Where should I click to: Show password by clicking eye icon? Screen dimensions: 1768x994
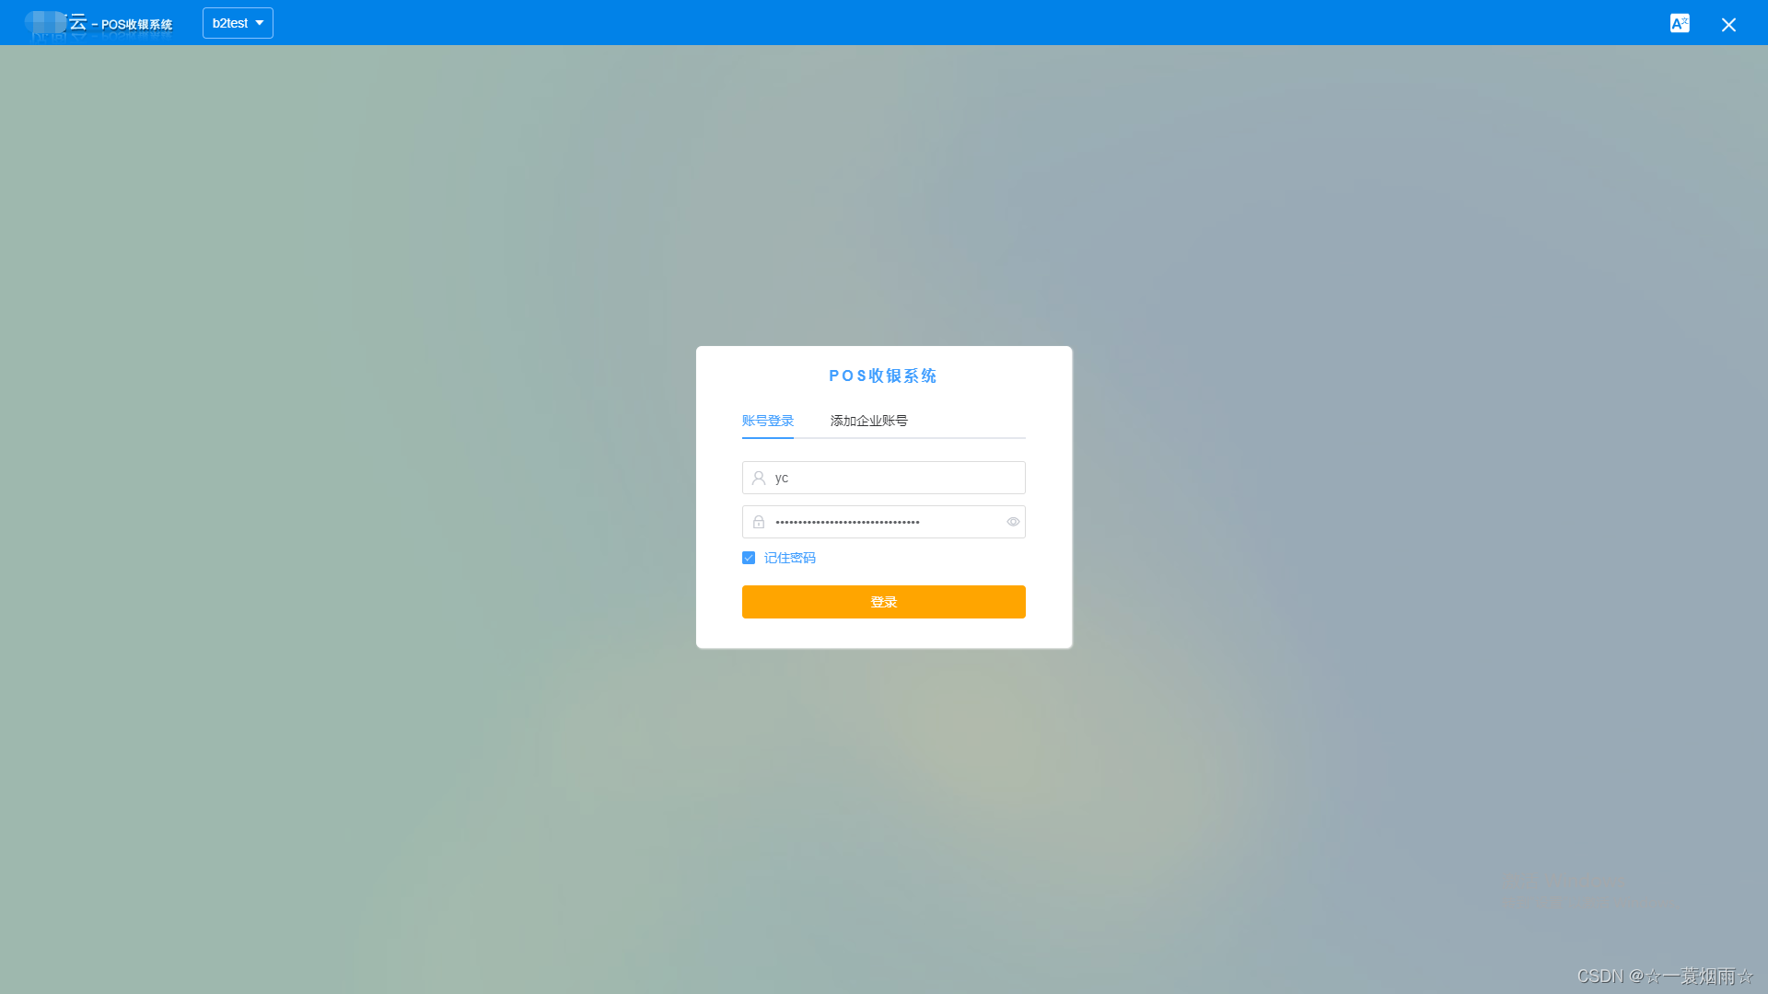coord(1011,522)
